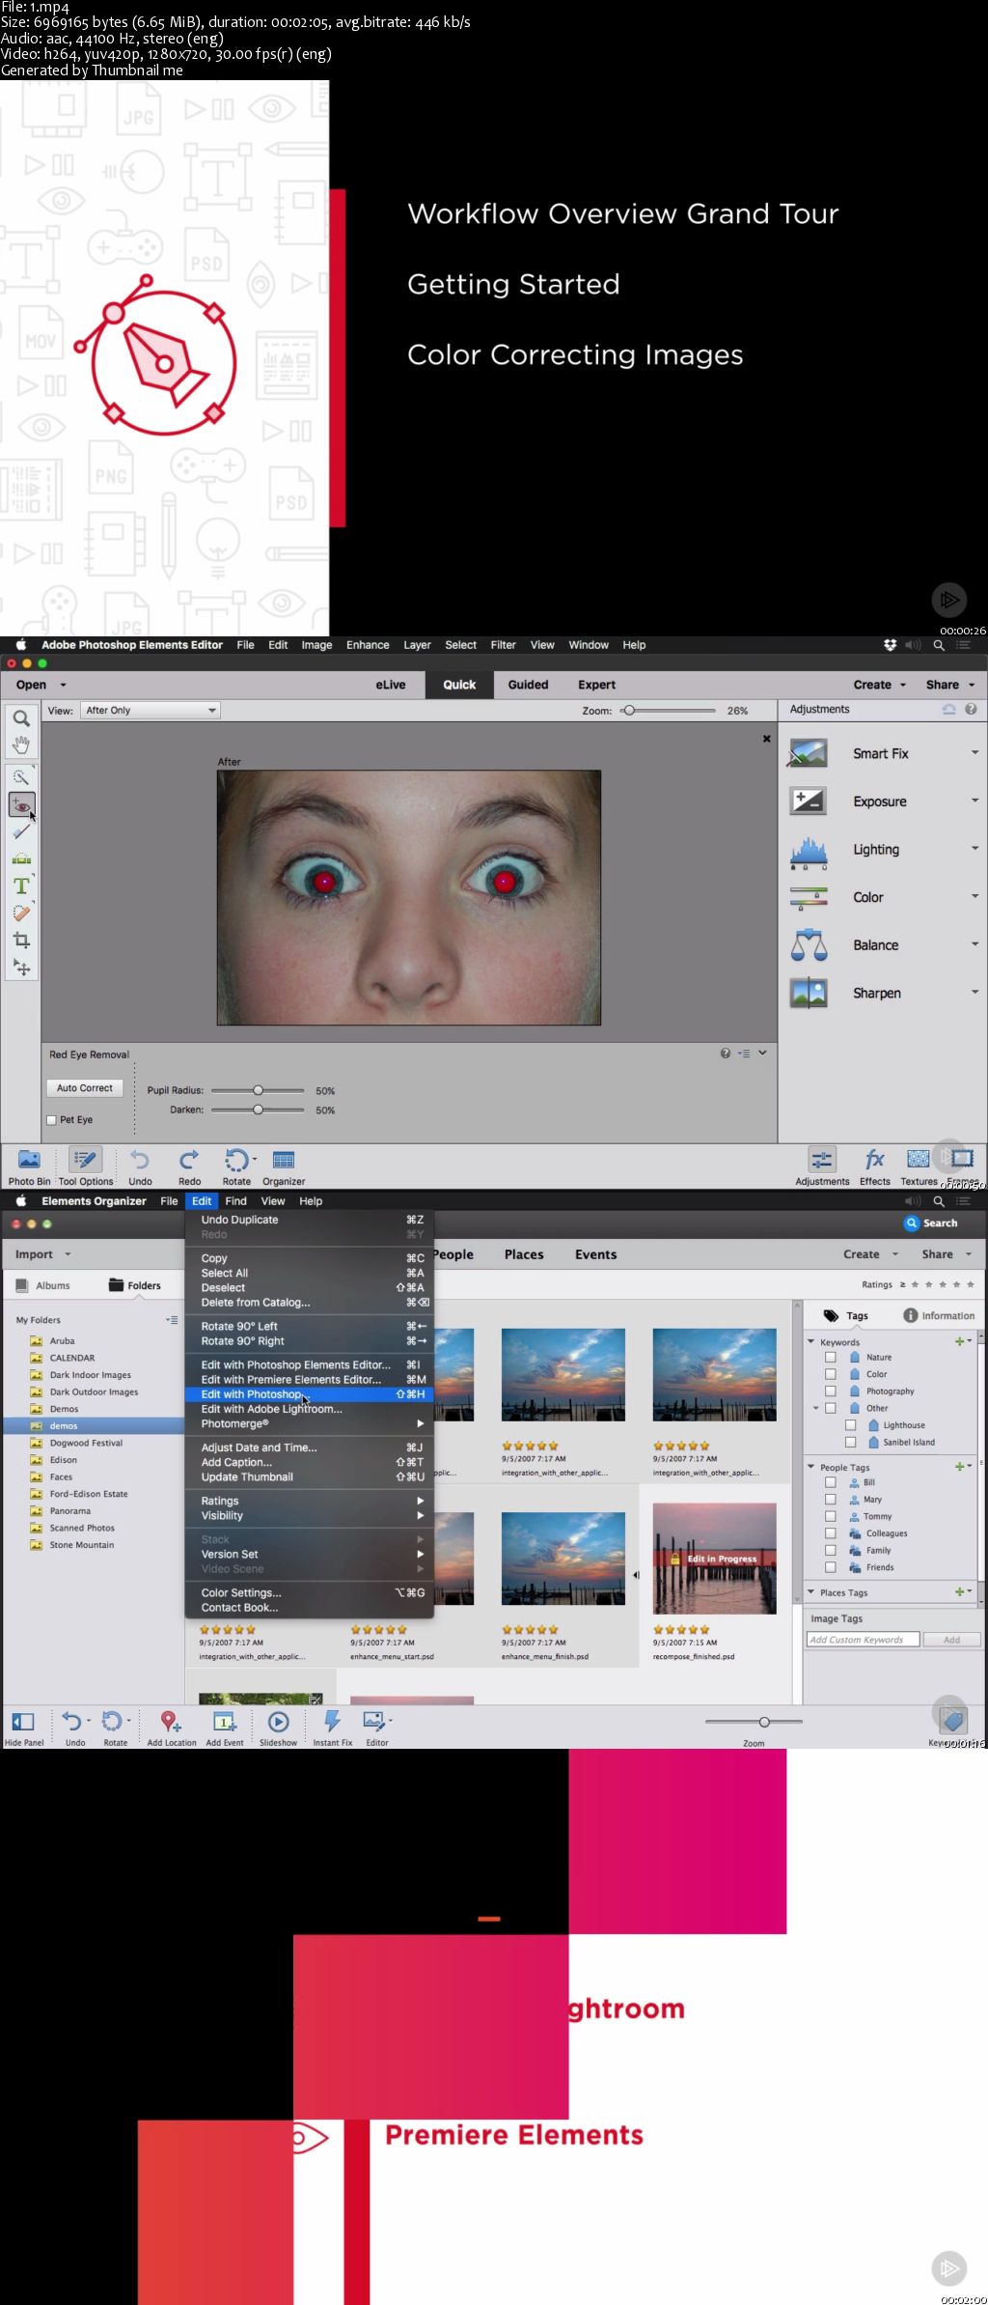Select the Zoom tool in Elements Editor

(x=21, y=718)
